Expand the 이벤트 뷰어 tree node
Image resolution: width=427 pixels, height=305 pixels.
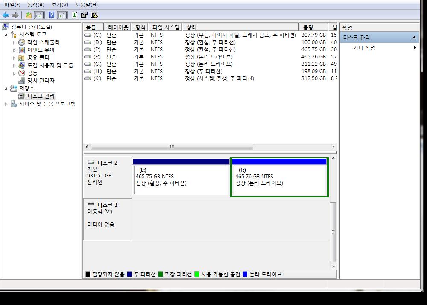tap(14, 50)
